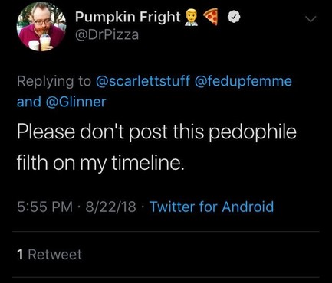Viewport: 332px width, 283px height.
Task: Click the verified checkmark badge
Action: (234, 18)
